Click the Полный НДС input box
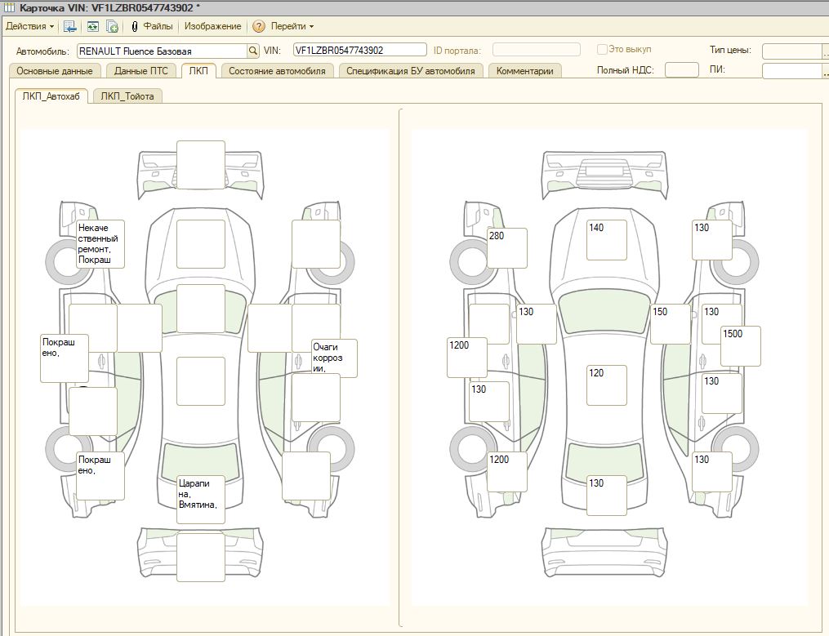The image size is (829, 636). pyautogui.click(x=681, y=70)
